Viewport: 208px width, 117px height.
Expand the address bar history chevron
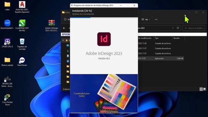(x=173, y=28)
